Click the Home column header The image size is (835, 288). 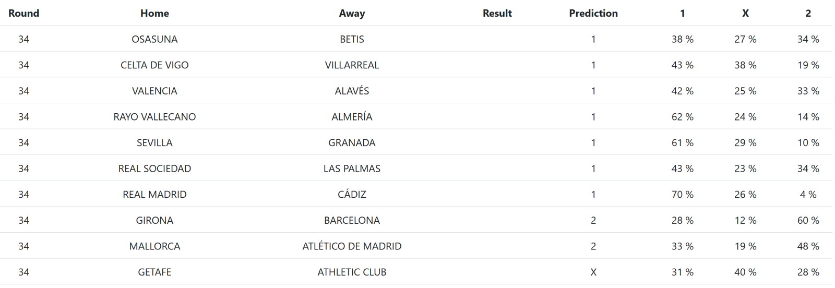pos(154,13)
